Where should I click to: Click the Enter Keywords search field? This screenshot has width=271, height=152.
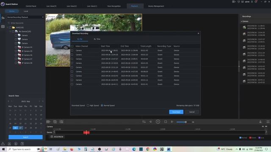[x=25, y=23]
